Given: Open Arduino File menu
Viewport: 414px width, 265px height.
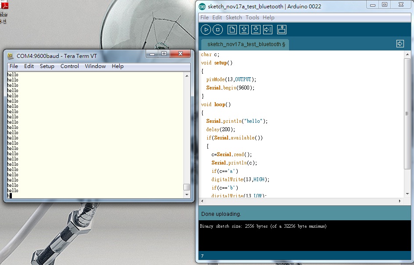Looking at the screenshot, I should tap(204, 18).
